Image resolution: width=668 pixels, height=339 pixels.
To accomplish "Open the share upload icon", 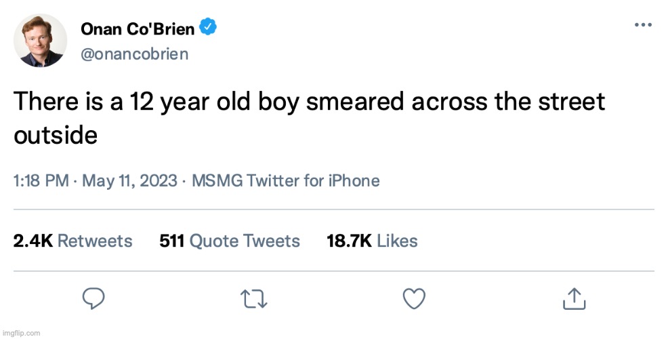I will click(574, 297).
